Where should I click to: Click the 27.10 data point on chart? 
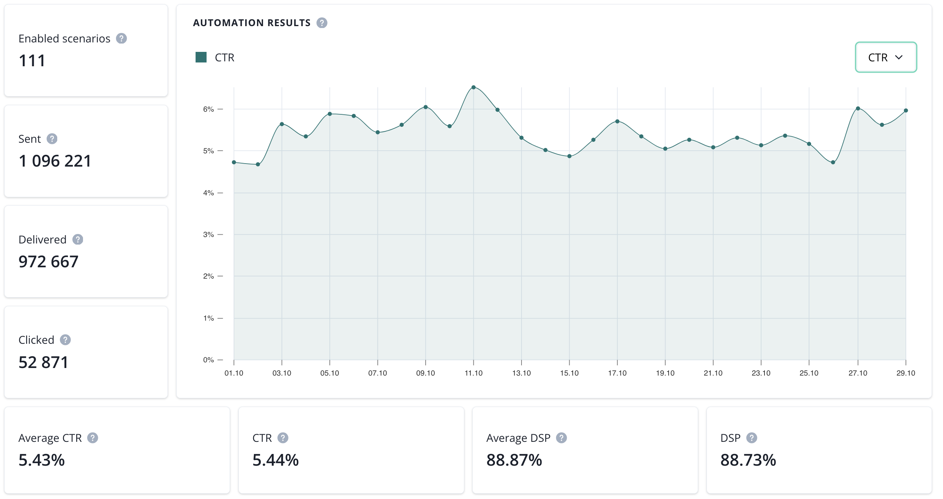(858, 109)
